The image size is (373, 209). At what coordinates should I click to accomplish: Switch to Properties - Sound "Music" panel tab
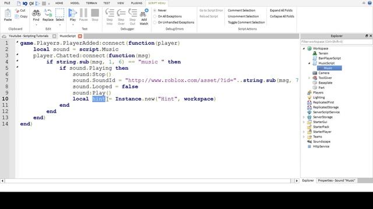click(x=337, y=181)
